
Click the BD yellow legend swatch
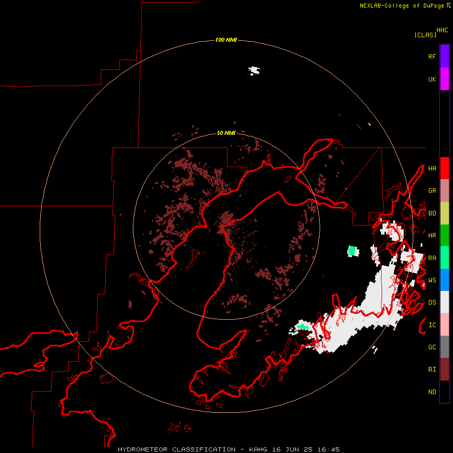[444, 213]
